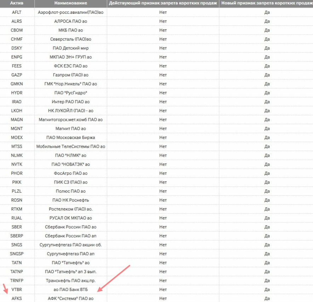Select the PIKK ticker cell
This screenshot has height=302, width=313.
pos(17,182)
